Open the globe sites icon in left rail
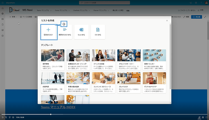Screen dimensions: 209x120 (2, 13)
